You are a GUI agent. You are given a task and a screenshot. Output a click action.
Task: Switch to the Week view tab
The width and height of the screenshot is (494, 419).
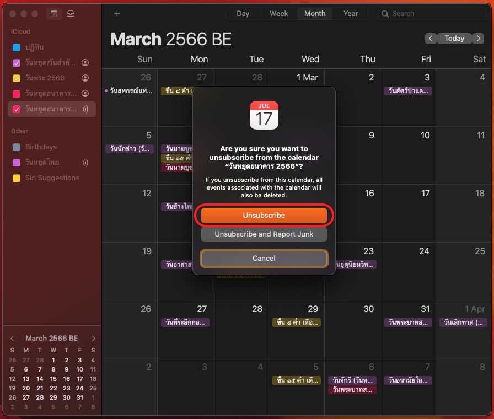[278, 14]
